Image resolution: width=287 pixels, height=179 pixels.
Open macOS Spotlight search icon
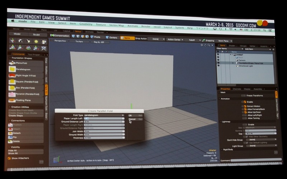(x=264, y=30)
